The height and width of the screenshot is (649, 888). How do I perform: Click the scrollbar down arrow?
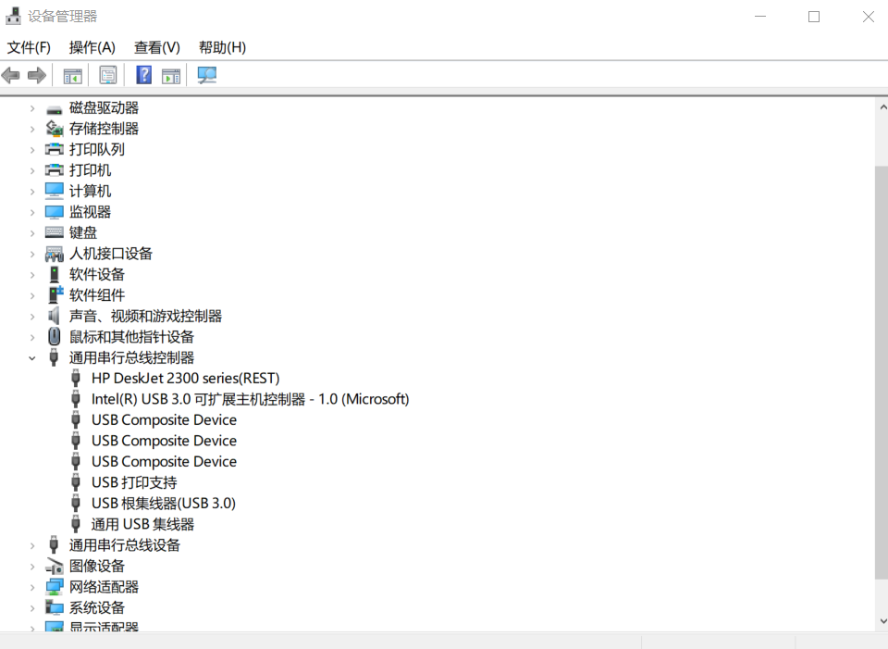[881, 620]
